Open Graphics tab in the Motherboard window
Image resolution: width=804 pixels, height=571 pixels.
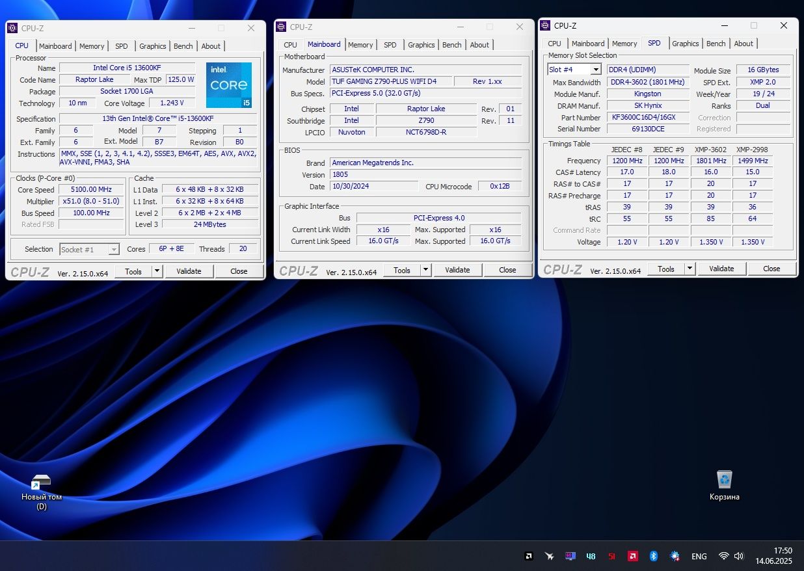(422, 45)
